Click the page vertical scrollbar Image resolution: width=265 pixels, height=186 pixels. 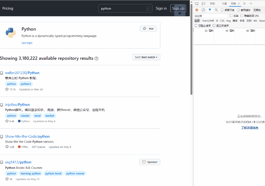click(191, 50)
